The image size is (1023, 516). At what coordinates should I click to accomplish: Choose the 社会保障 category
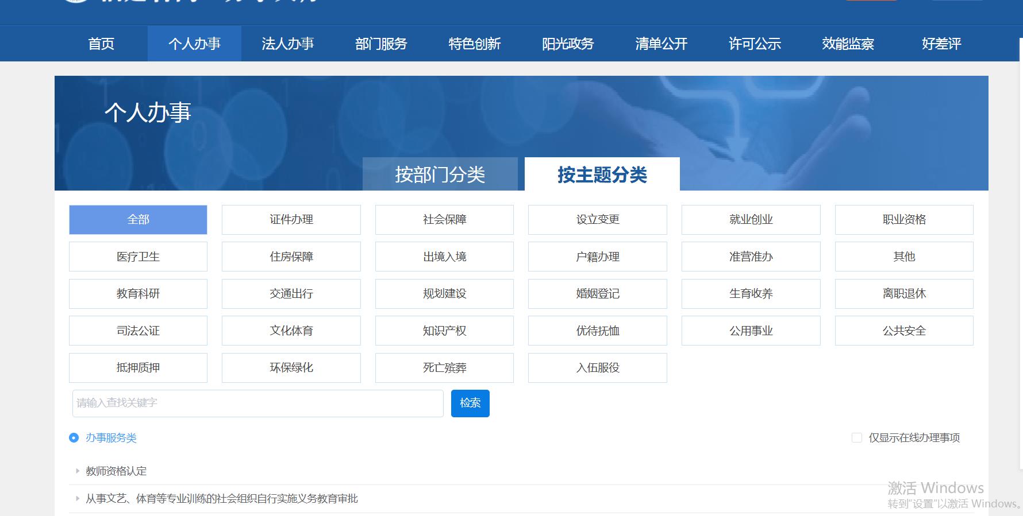(x=444, y=220)
